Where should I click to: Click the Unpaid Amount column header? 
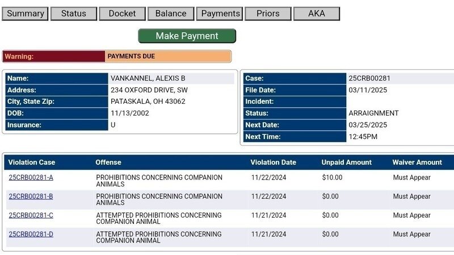pos(346,163)
